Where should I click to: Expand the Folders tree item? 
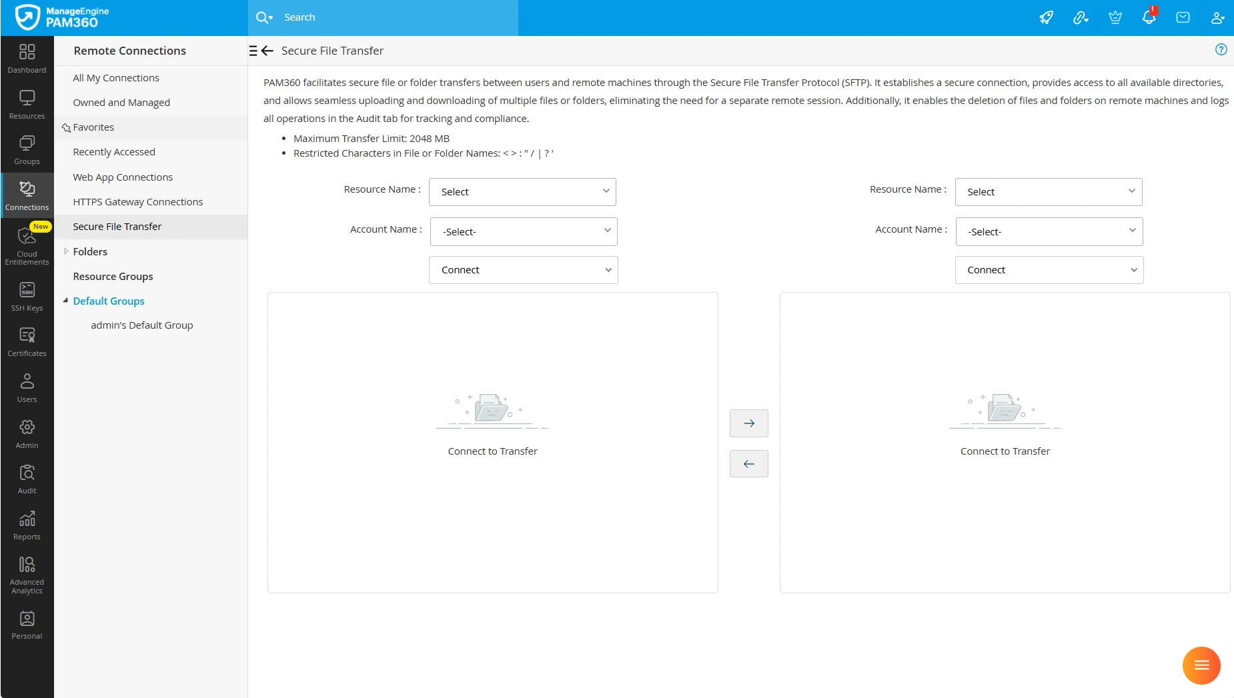click(x=65, y=251)
